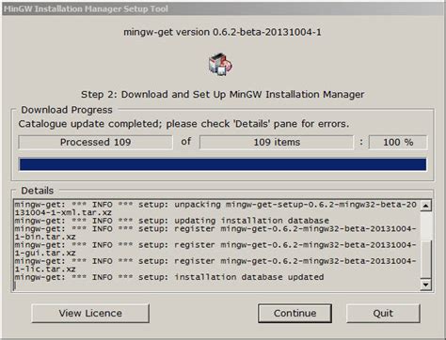The width and height of the screenshot is (446, 340).
Task: Click the 'Processed 109' field
Action: pyautogui.click(x=95, y=142)
